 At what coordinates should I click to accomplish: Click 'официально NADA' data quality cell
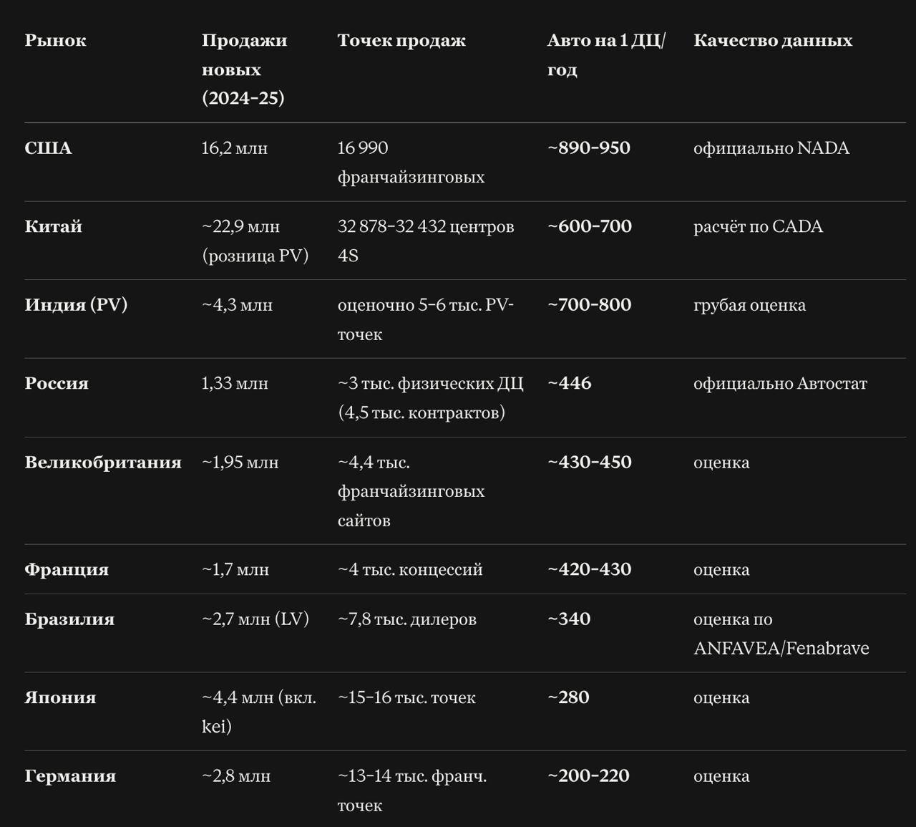[771, 148]
